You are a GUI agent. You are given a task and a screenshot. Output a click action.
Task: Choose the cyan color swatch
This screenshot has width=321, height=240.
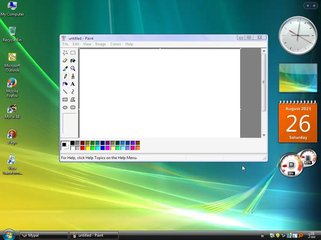point(98,148)
